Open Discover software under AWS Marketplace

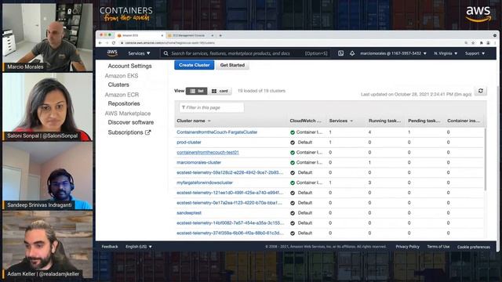pos(131,122)
